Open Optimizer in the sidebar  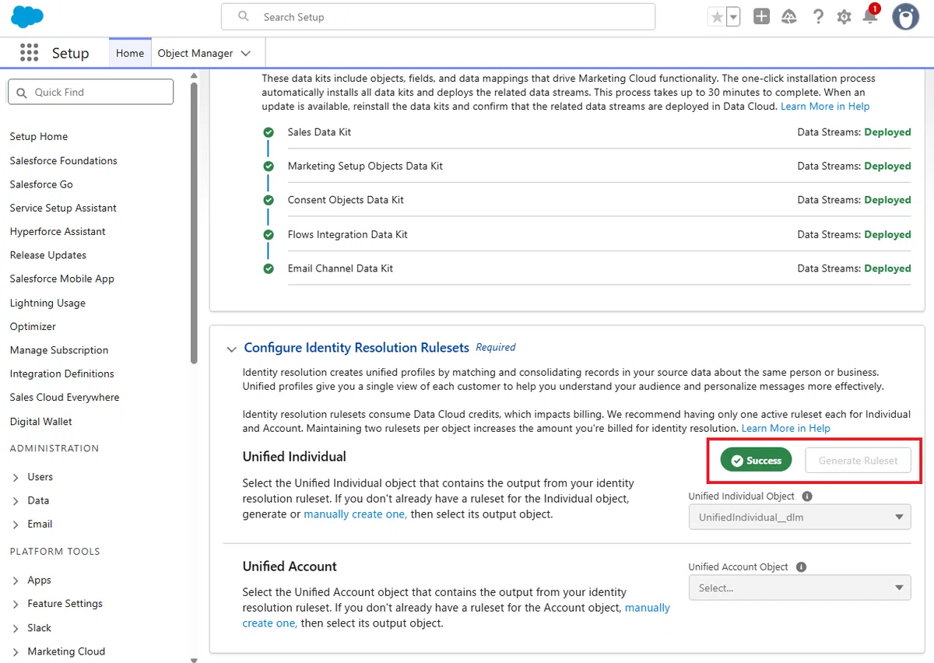coord(33,326)
